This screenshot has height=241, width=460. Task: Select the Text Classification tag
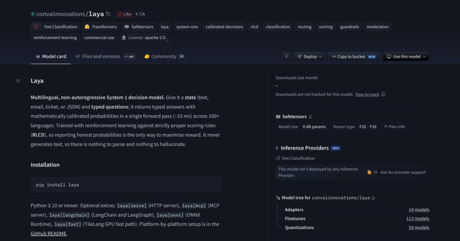point(55,27)
